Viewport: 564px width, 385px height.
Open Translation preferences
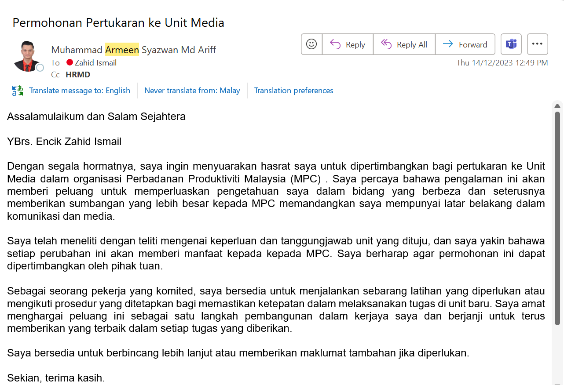[x=293, y=91]
